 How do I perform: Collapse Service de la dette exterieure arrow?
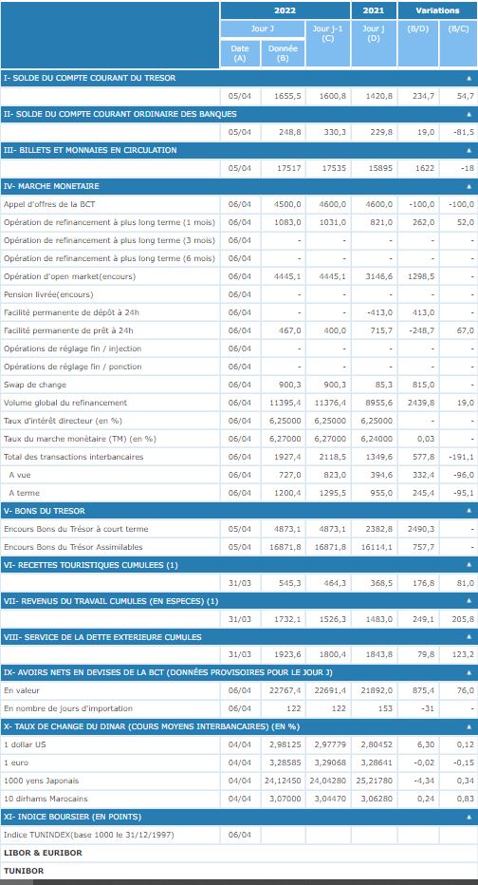click(469, 637)
